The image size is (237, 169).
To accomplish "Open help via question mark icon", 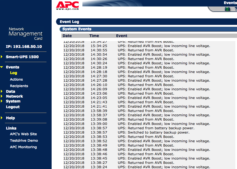I will (x=235, y=9).
